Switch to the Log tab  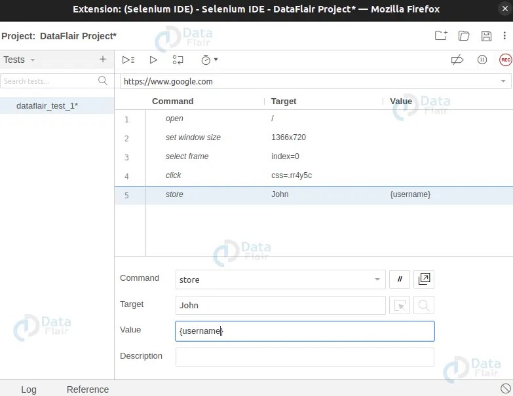29,389
